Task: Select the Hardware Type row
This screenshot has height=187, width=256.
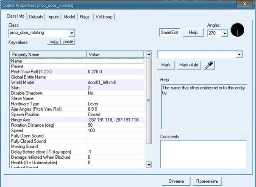Action: click(77, 104)
